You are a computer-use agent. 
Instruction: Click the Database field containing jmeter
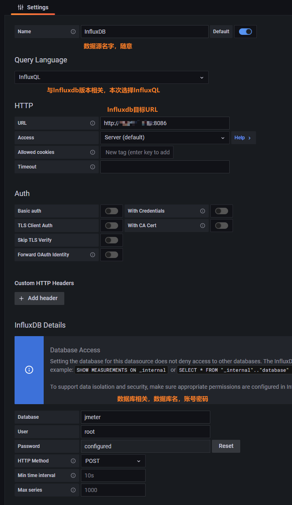click(146, 417)
